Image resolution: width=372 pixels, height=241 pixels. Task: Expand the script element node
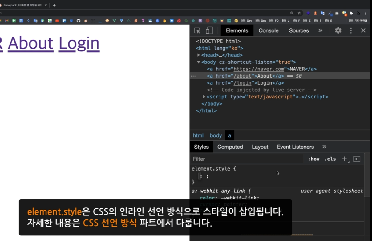click(204, 97)
